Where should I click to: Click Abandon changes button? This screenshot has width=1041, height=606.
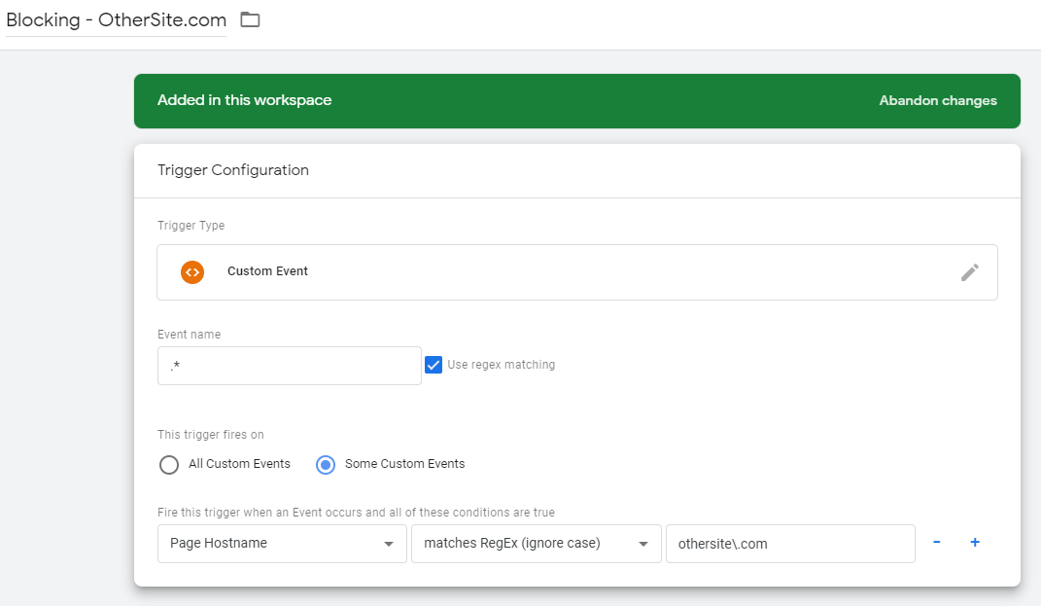tap(938, 101)
